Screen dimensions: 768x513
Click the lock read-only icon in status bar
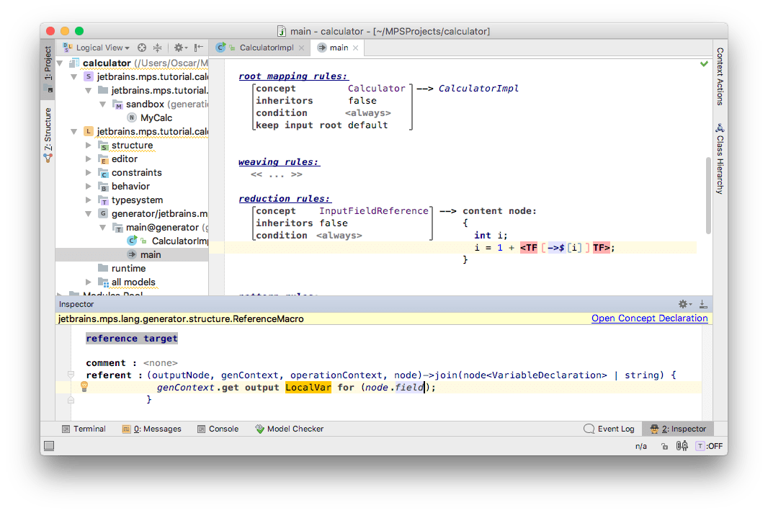tap(664, 446)
